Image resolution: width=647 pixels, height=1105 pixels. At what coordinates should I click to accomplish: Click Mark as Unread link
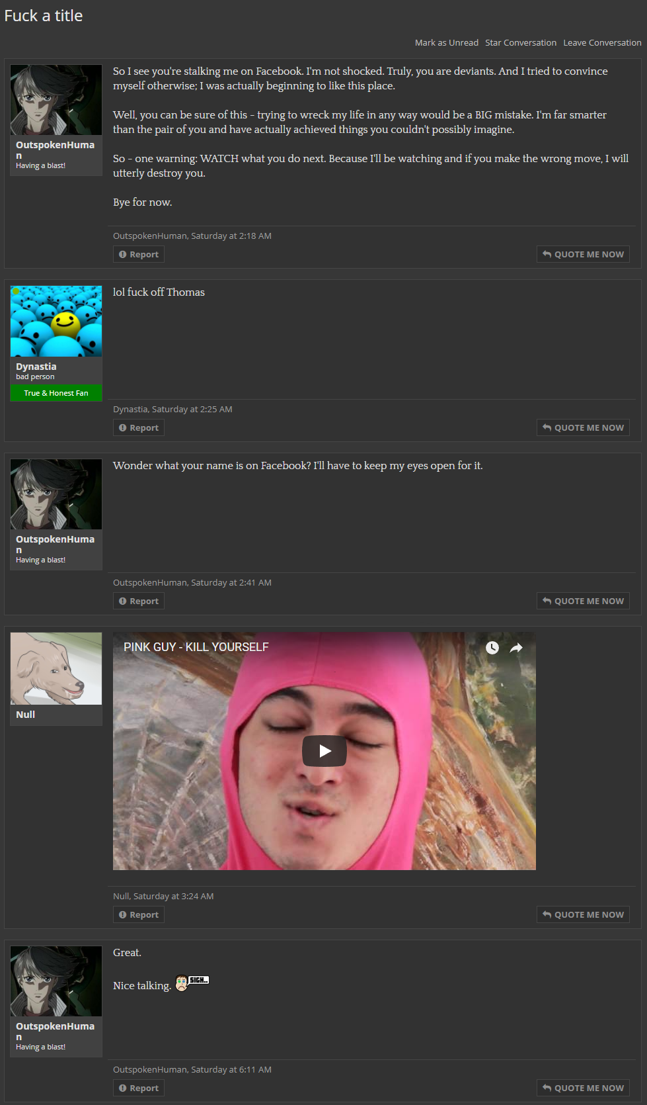point(446,42)
